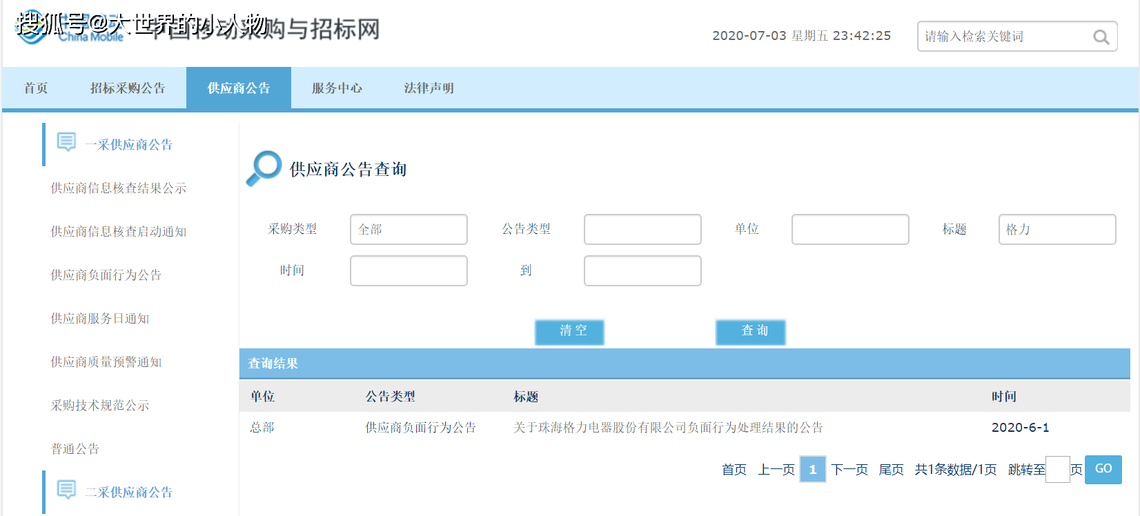The image size is (1140, 516).
Task: Click the date and time display in the header
Action: (x=801, y=36)
